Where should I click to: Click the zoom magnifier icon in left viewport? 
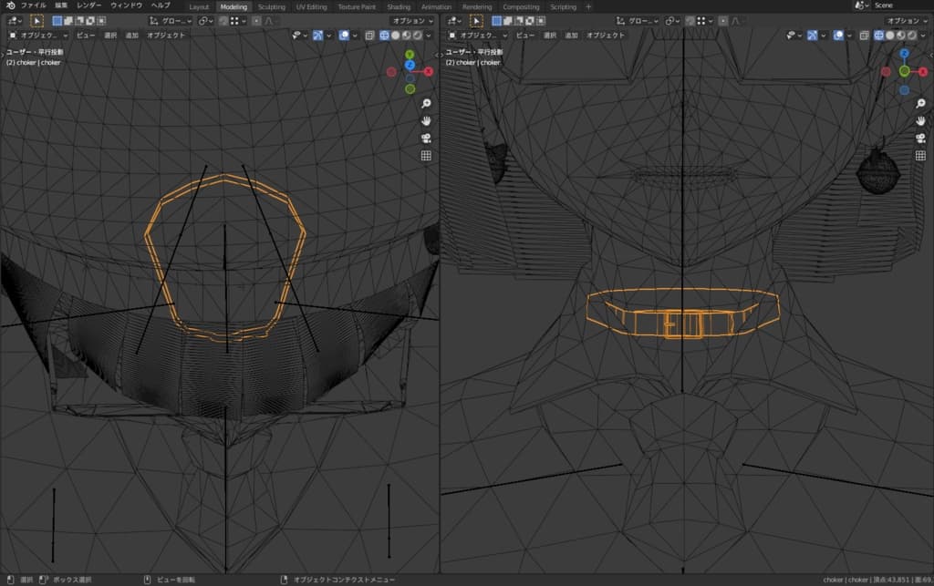426,103
